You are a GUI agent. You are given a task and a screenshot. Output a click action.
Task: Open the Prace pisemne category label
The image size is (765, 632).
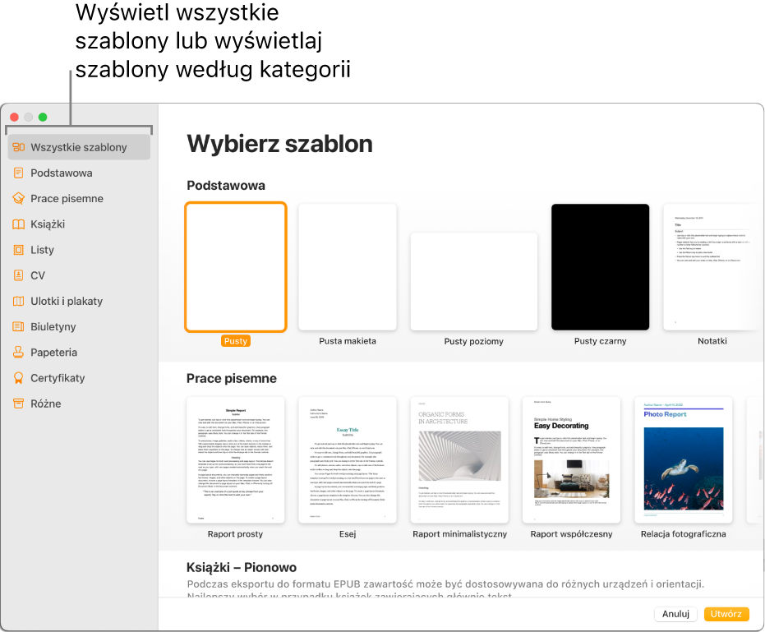click(x=67, y=199)
